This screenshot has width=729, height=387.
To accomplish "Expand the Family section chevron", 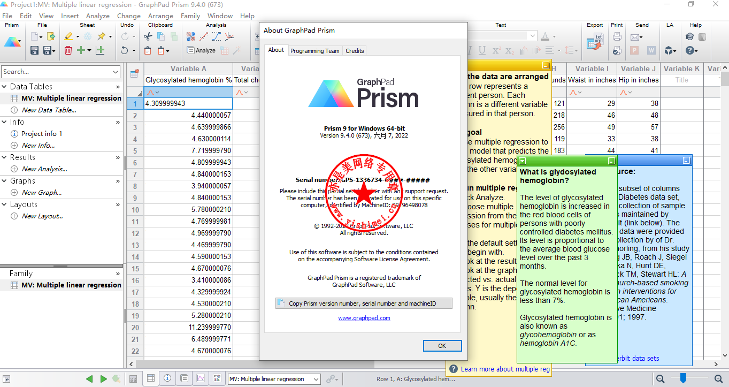I will (118, 274).
